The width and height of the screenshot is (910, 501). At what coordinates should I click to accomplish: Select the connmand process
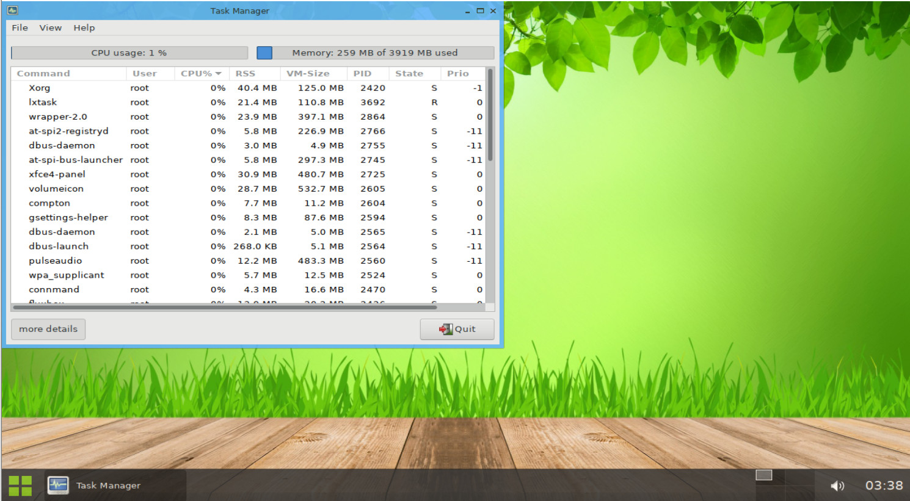click(x=249, y=290)
